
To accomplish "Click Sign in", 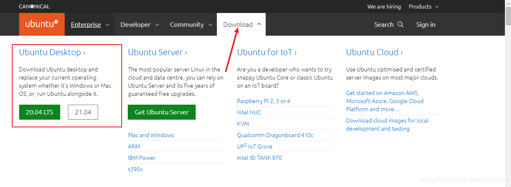I will 426,24.
